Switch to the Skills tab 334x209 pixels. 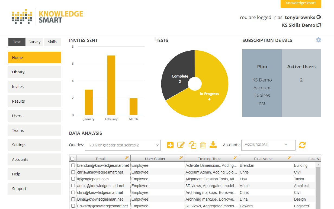(52, 42)
